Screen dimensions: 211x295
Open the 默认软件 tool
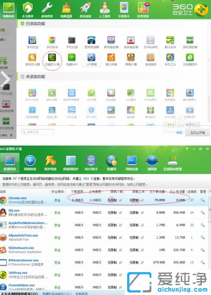coord(170,42)
